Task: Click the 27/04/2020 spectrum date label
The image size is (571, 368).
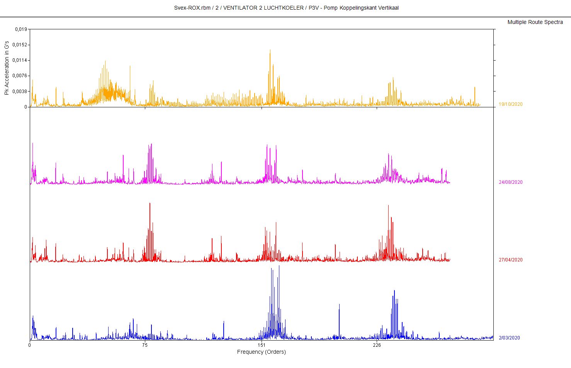Action: point(510,260)
